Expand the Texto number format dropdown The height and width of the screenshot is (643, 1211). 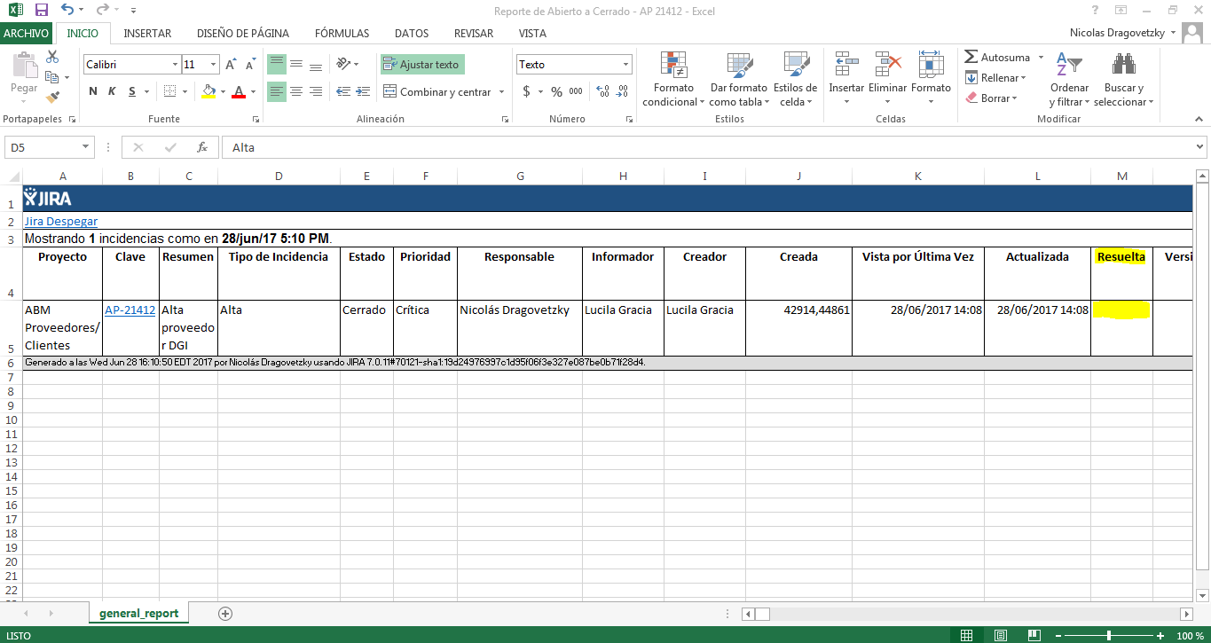coord(625,65)
